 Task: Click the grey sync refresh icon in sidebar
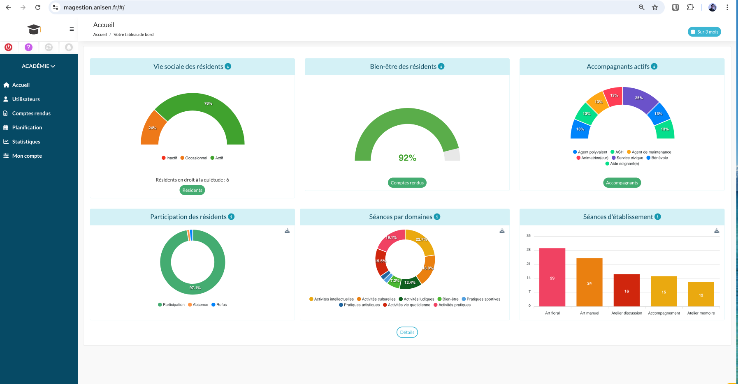[49, 47]
